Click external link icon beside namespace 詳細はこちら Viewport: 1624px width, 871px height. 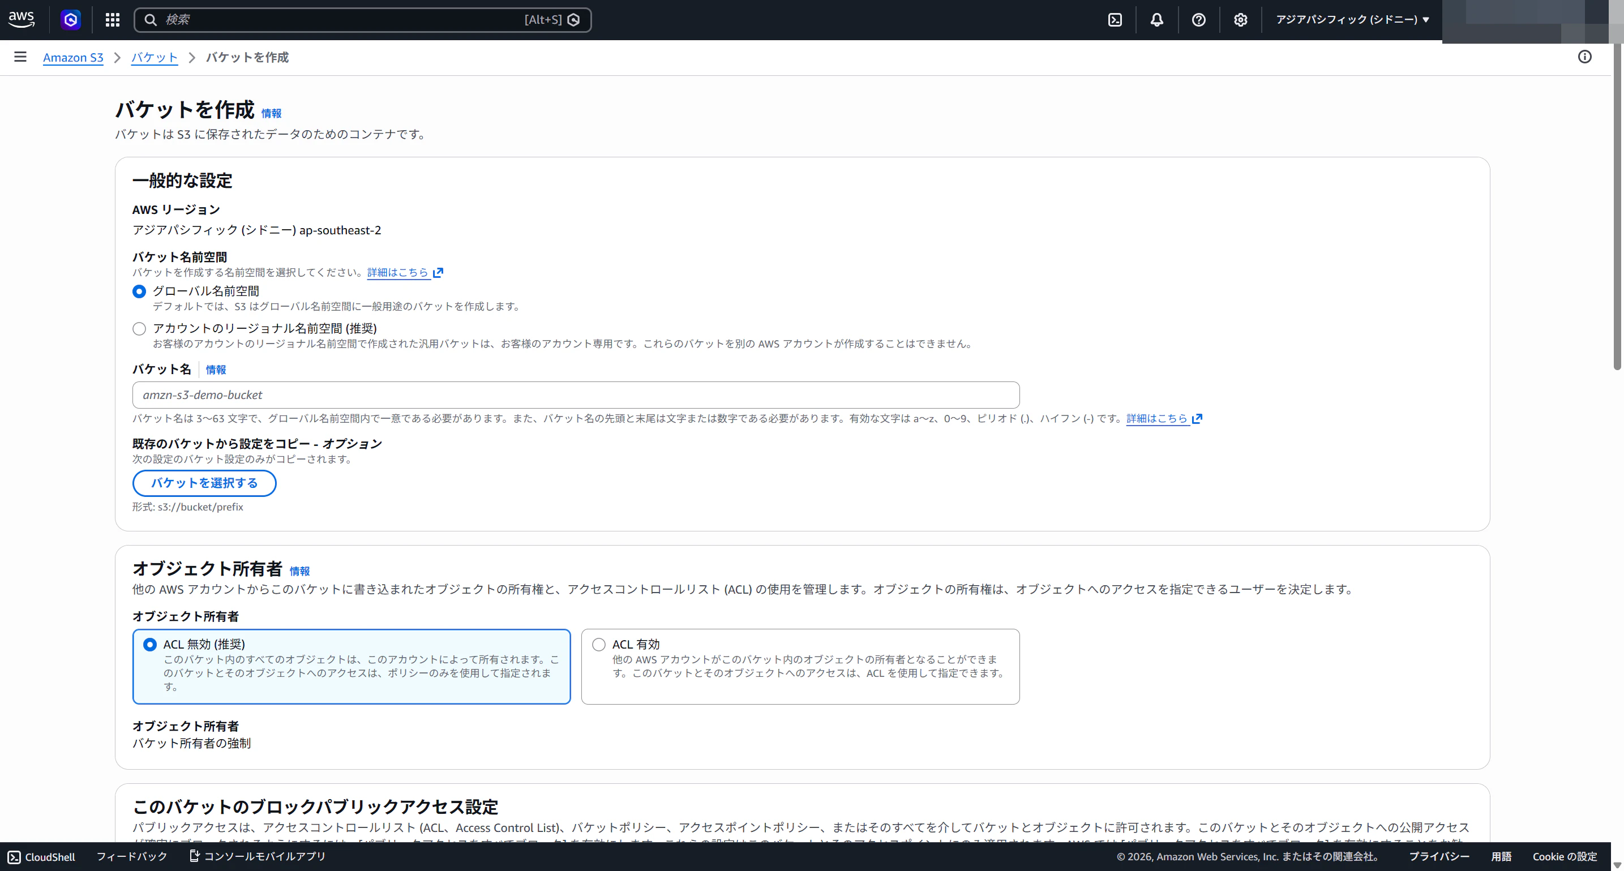click(x=438, y=272)
